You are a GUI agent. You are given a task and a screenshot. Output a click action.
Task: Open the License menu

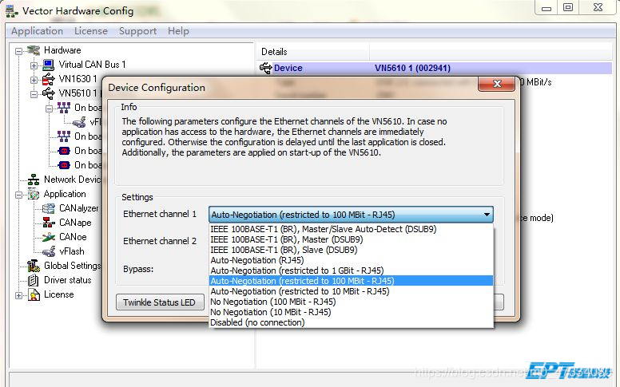point(91,31)
